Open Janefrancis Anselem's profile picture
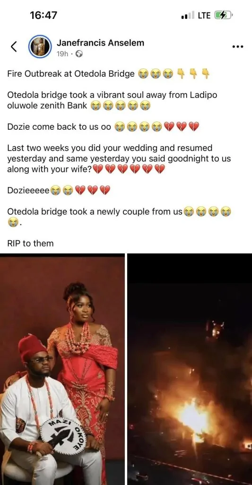 click(x=40, y=46)
